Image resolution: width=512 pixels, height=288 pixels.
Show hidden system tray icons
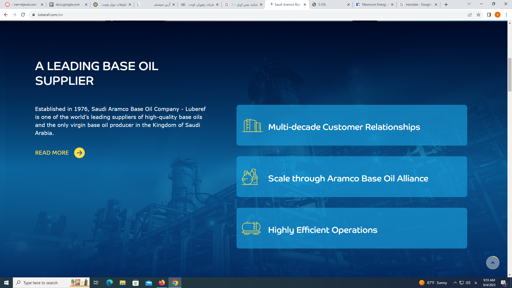pos(455,283)
